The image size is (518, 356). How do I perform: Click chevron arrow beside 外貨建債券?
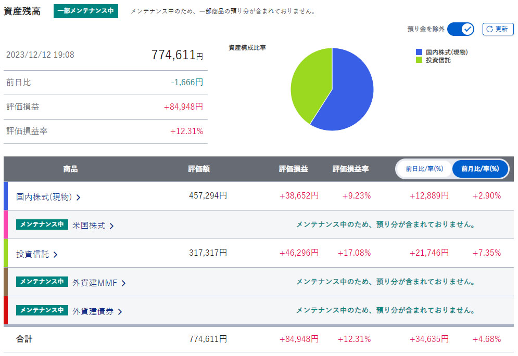(120, 312)
